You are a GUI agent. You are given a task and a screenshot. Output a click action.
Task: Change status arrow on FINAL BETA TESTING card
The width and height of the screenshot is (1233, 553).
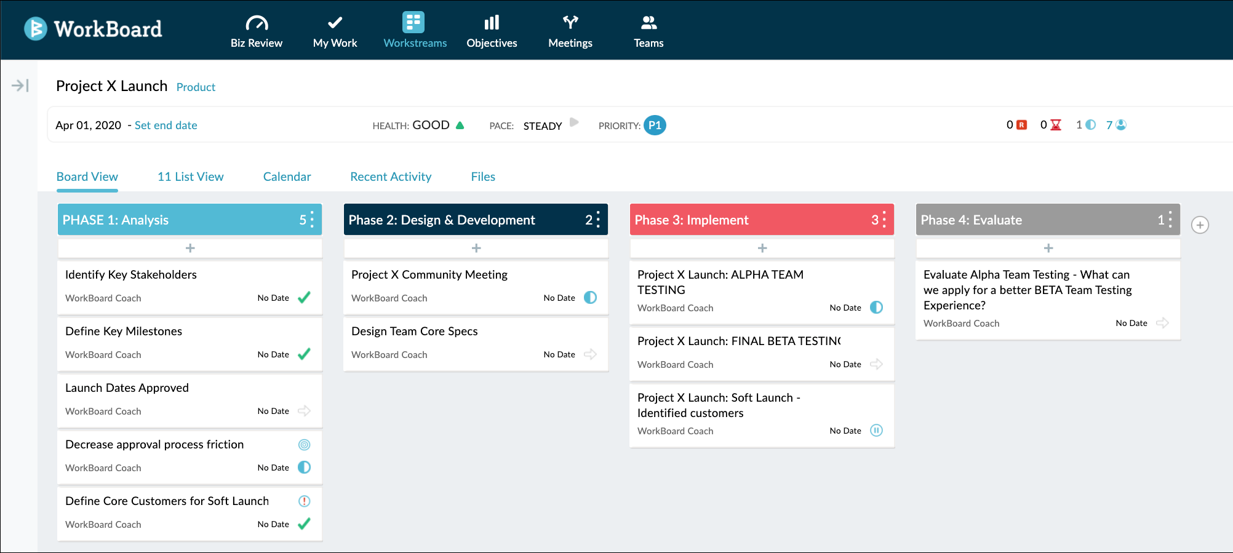pos(876,364)
